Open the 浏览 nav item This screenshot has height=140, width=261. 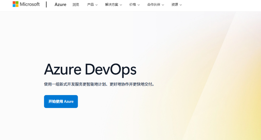[x=76, y=5]
